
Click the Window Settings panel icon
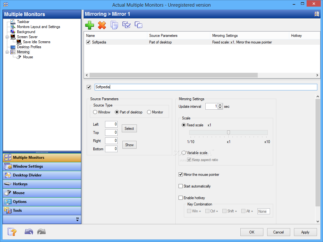click(8, 166)
